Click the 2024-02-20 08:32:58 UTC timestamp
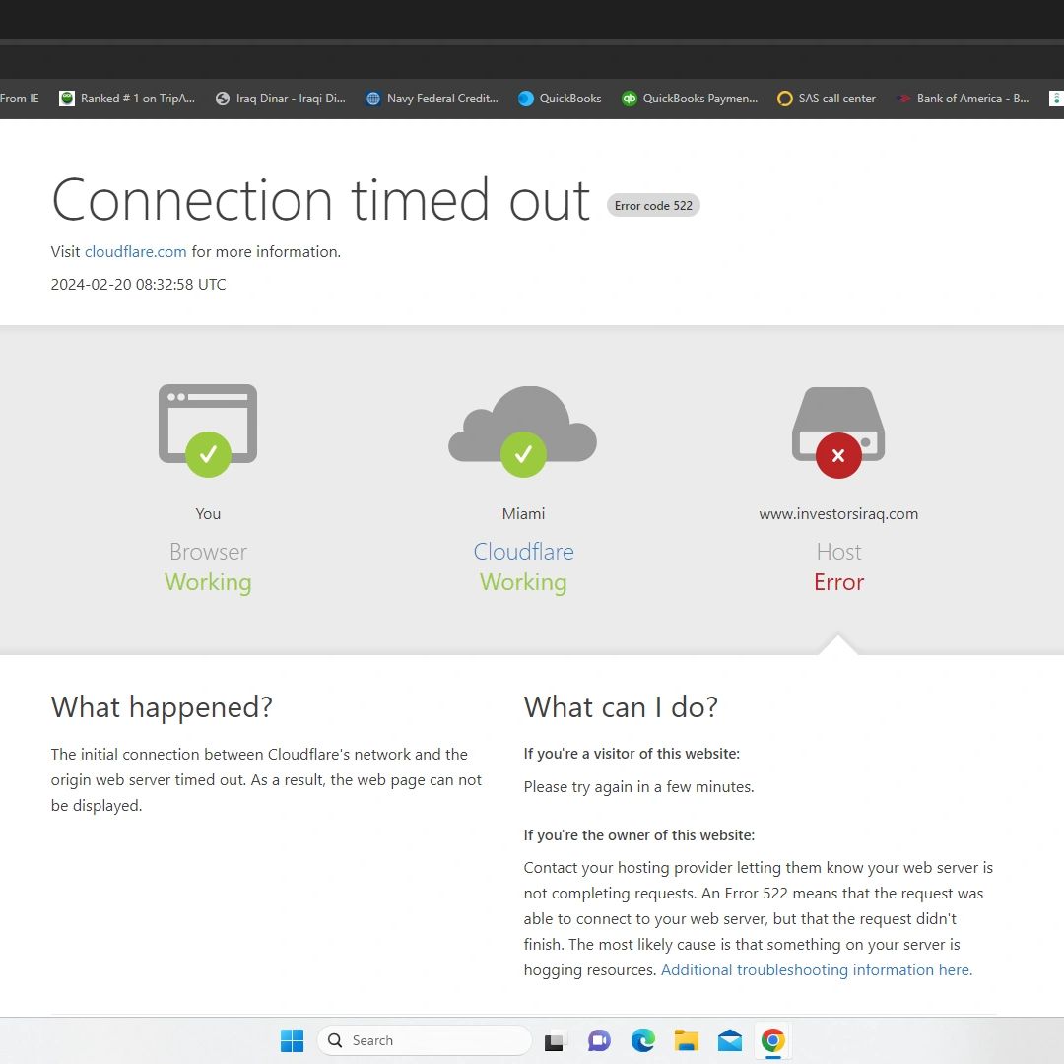Screen dimensions: 1064x1064 coord(139,285)
